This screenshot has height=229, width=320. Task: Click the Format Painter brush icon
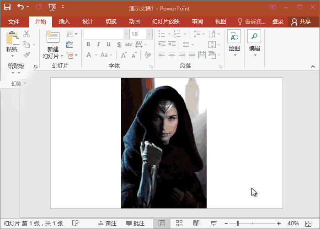(27, 55)
